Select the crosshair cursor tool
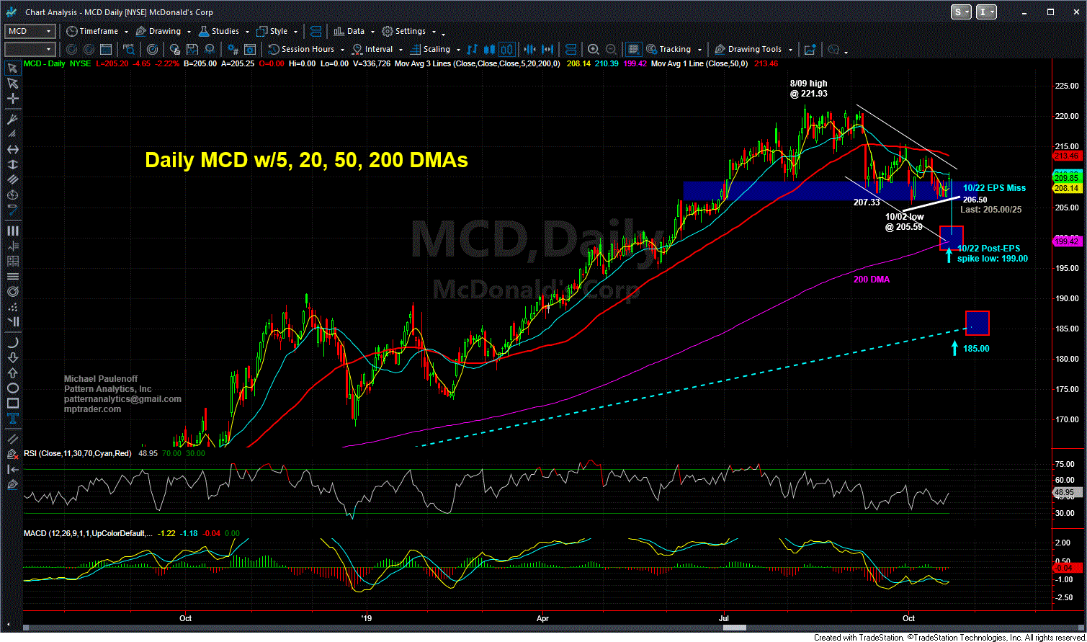The width and height of the screenshot is (1087, 642). pyautogui.click(x=12, y=99)
